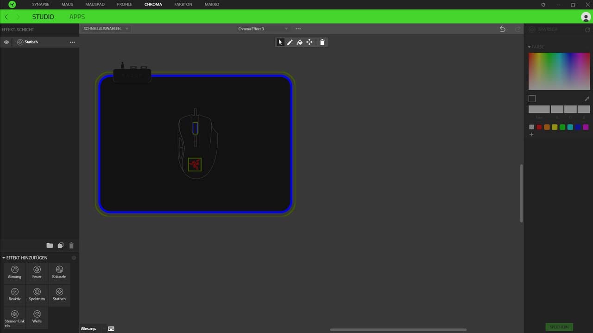Screen dimensions: 593x333
Task: Select the pen drawing tool
Action: (x=290, y=42)
